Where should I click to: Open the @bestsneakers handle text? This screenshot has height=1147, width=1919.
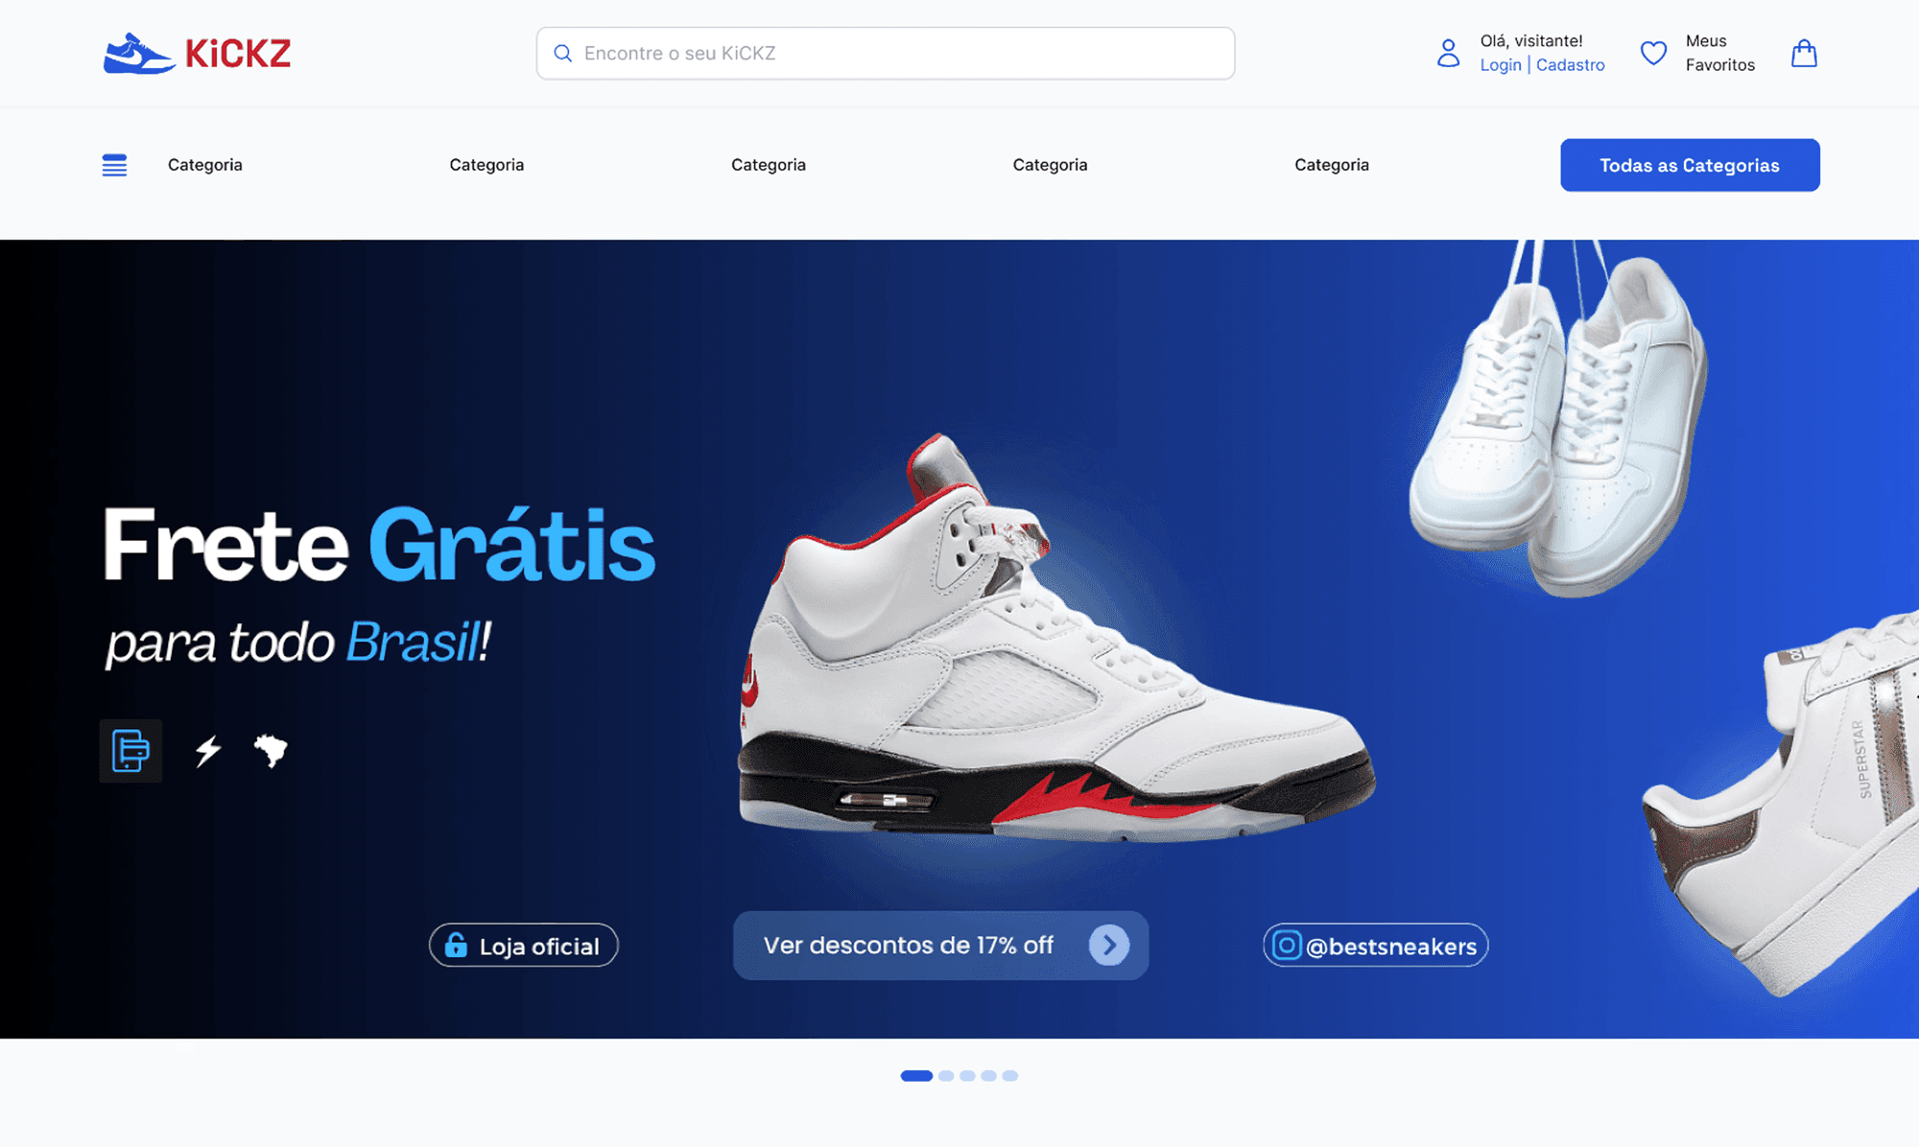point(1391,947)
